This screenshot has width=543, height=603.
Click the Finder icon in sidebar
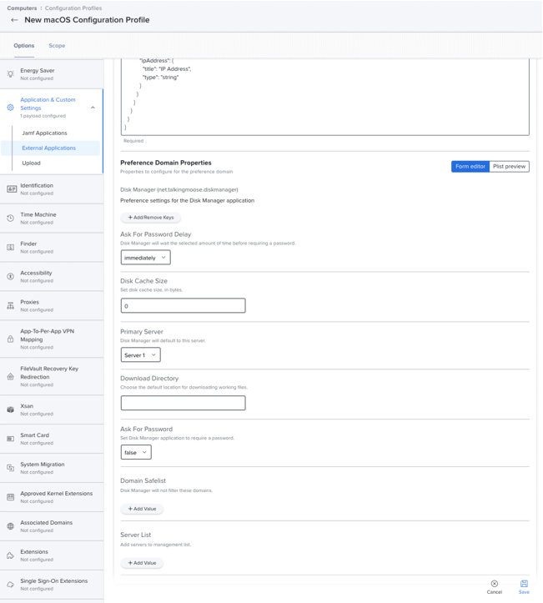tap(10, 247)
